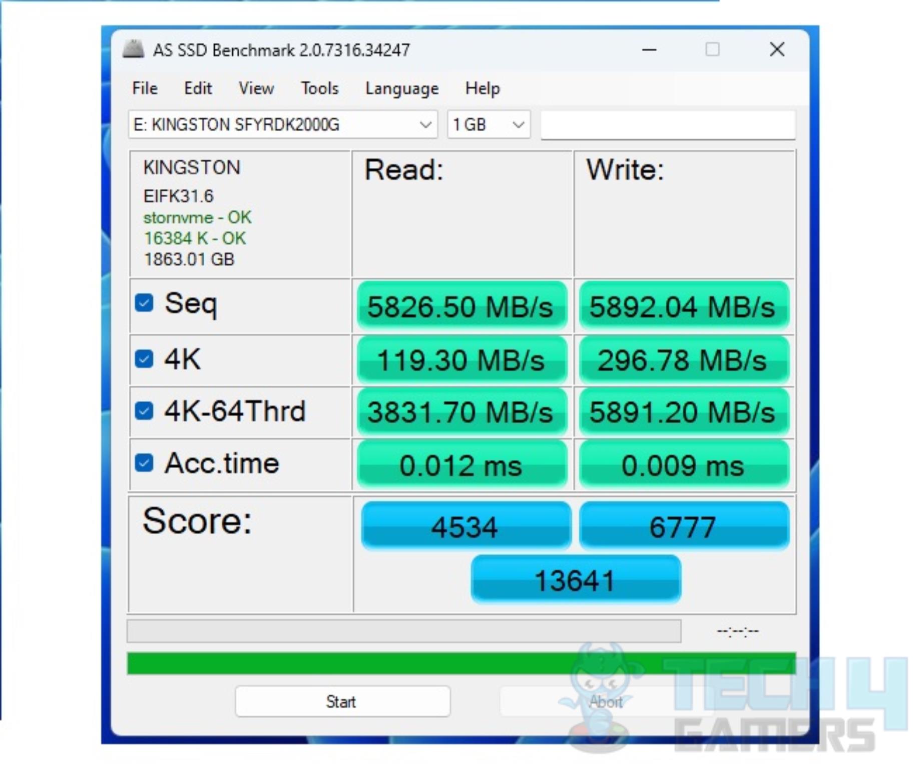Expand the 1 GB test size dropdown
Viewport: 922px width, 768px height.
click(489, 124)
